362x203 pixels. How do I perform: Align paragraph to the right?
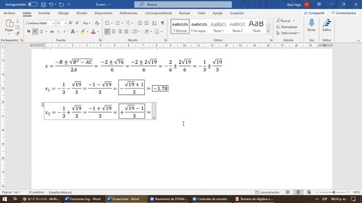click(x=120, y=32)
